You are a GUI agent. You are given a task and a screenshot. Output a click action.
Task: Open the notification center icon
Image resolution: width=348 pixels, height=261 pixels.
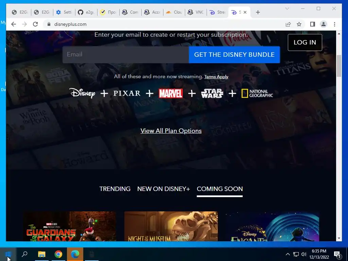pyautogui.click(x=337, y=254)
